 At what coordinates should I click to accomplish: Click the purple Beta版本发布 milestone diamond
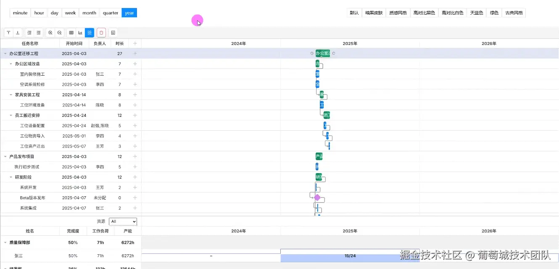(x=317, y=198)
